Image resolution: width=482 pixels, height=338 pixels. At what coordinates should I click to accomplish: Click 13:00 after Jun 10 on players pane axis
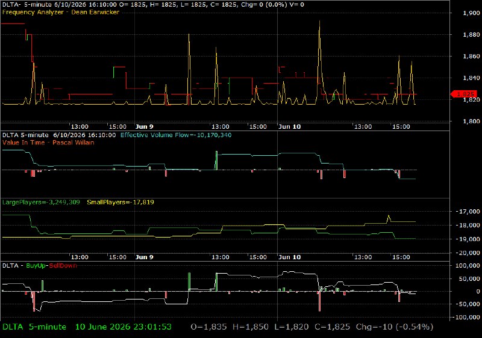pos(363,257)
